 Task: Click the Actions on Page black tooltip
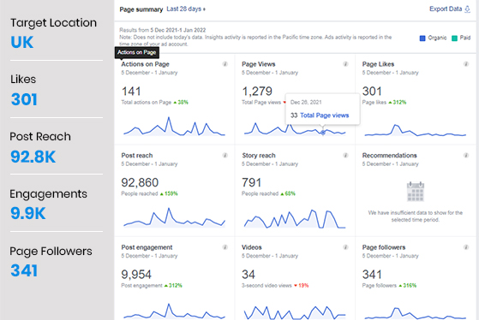137,52
